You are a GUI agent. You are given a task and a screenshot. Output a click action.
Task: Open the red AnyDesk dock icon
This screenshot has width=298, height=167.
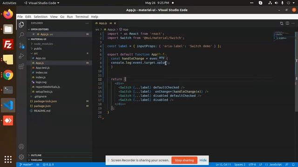(8, 121)
